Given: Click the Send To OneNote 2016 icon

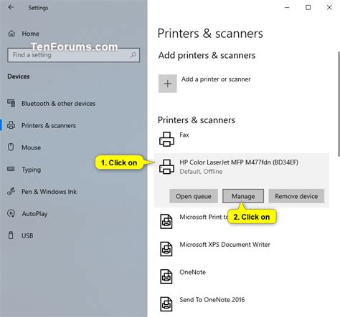Looking at the screenshot, I should 166,304.
